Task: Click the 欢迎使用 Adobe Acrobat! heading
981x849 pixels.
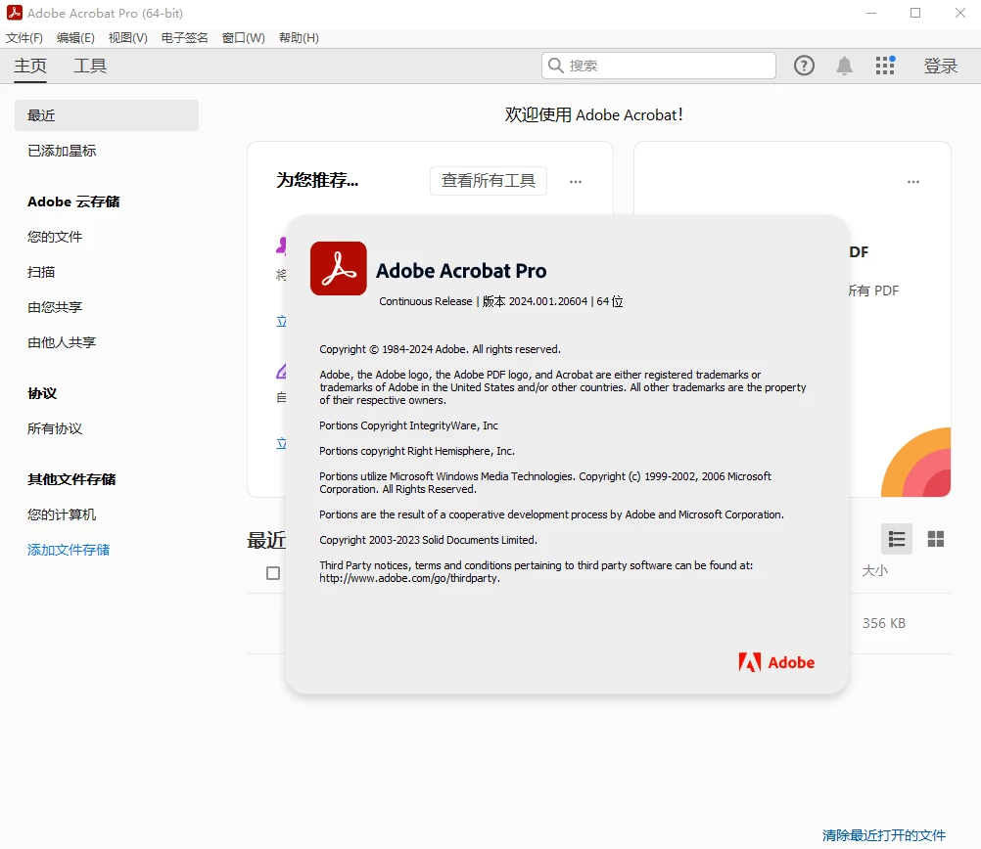Action: point(593,115)
